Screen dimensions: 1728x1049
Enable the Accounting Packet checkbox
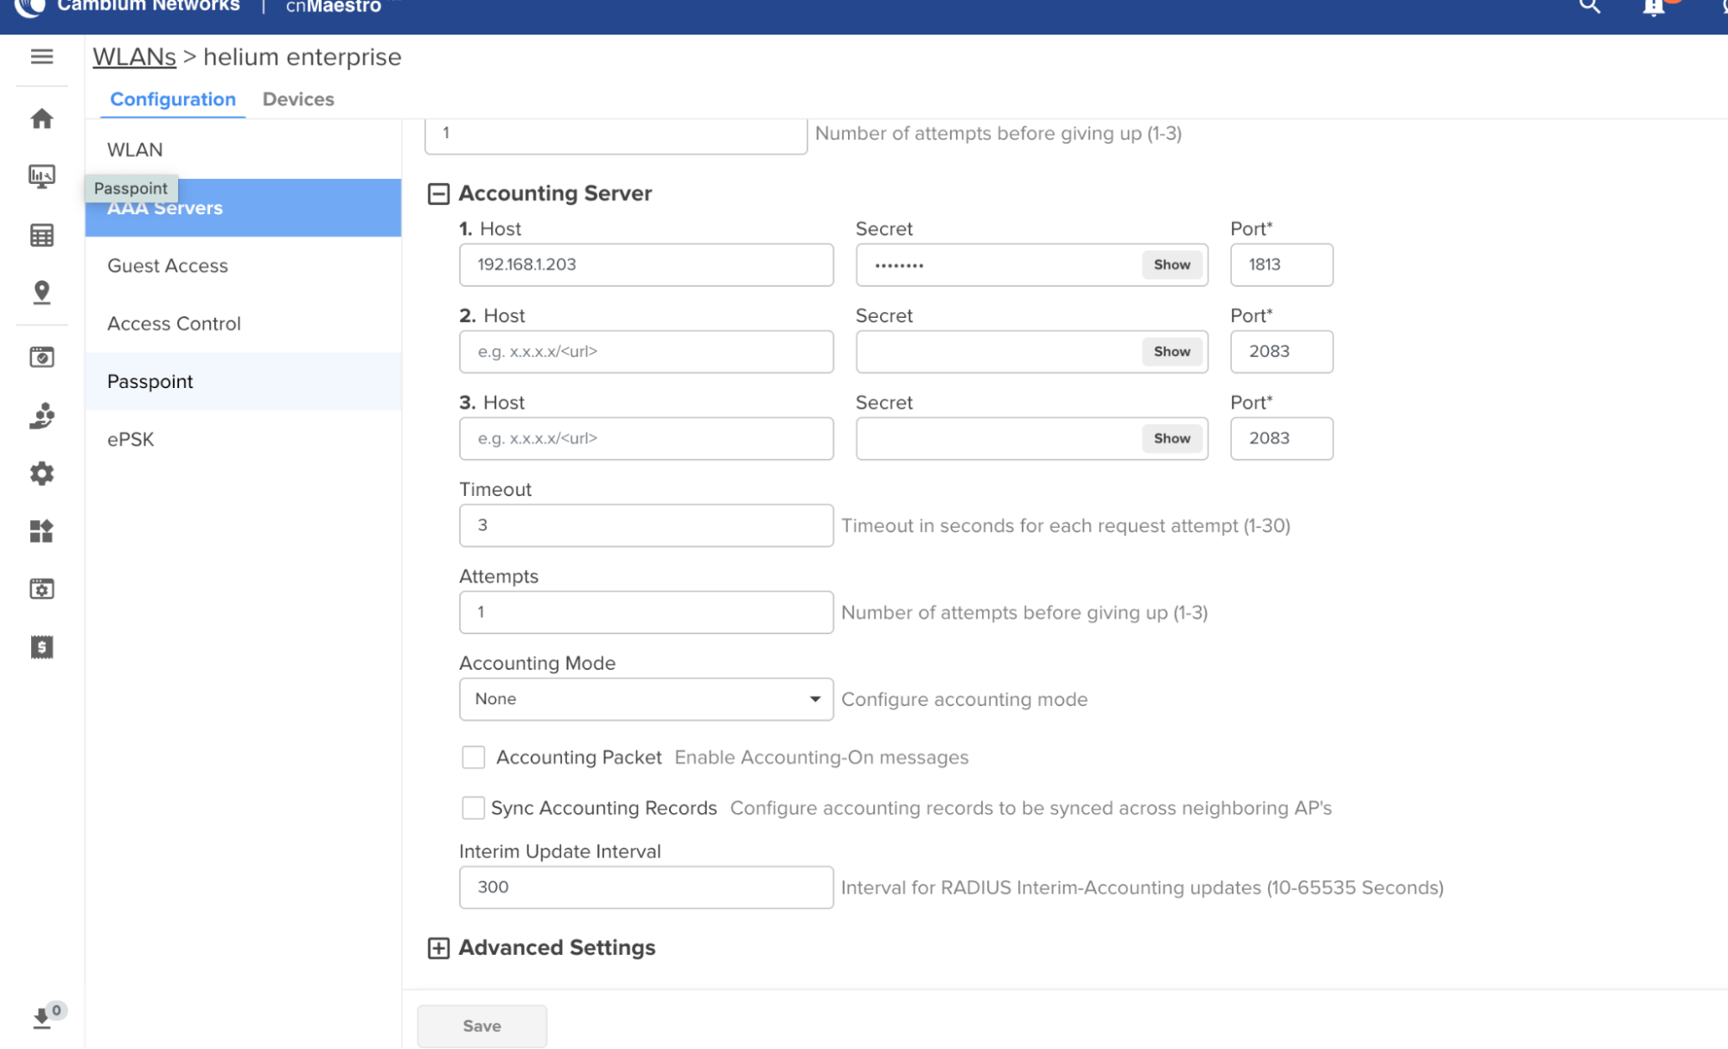(x=473, y=758)
